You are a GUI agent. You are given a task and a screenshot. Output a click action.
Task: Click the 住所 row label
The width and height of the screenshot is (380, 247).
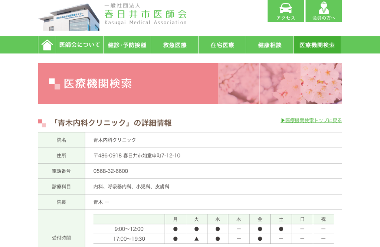(x=61, y=155)
